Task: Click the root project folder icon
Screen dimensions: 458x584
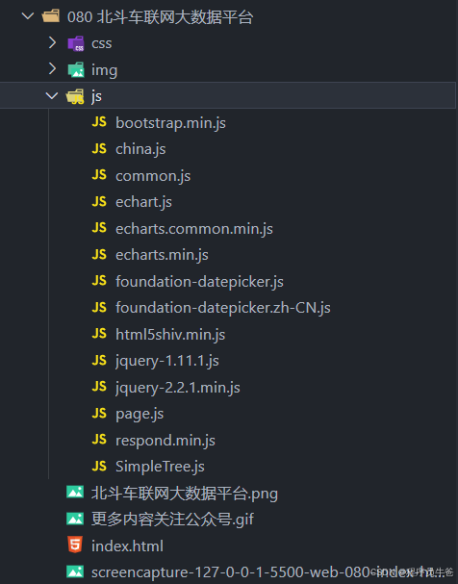Action: tap(51, 16)
